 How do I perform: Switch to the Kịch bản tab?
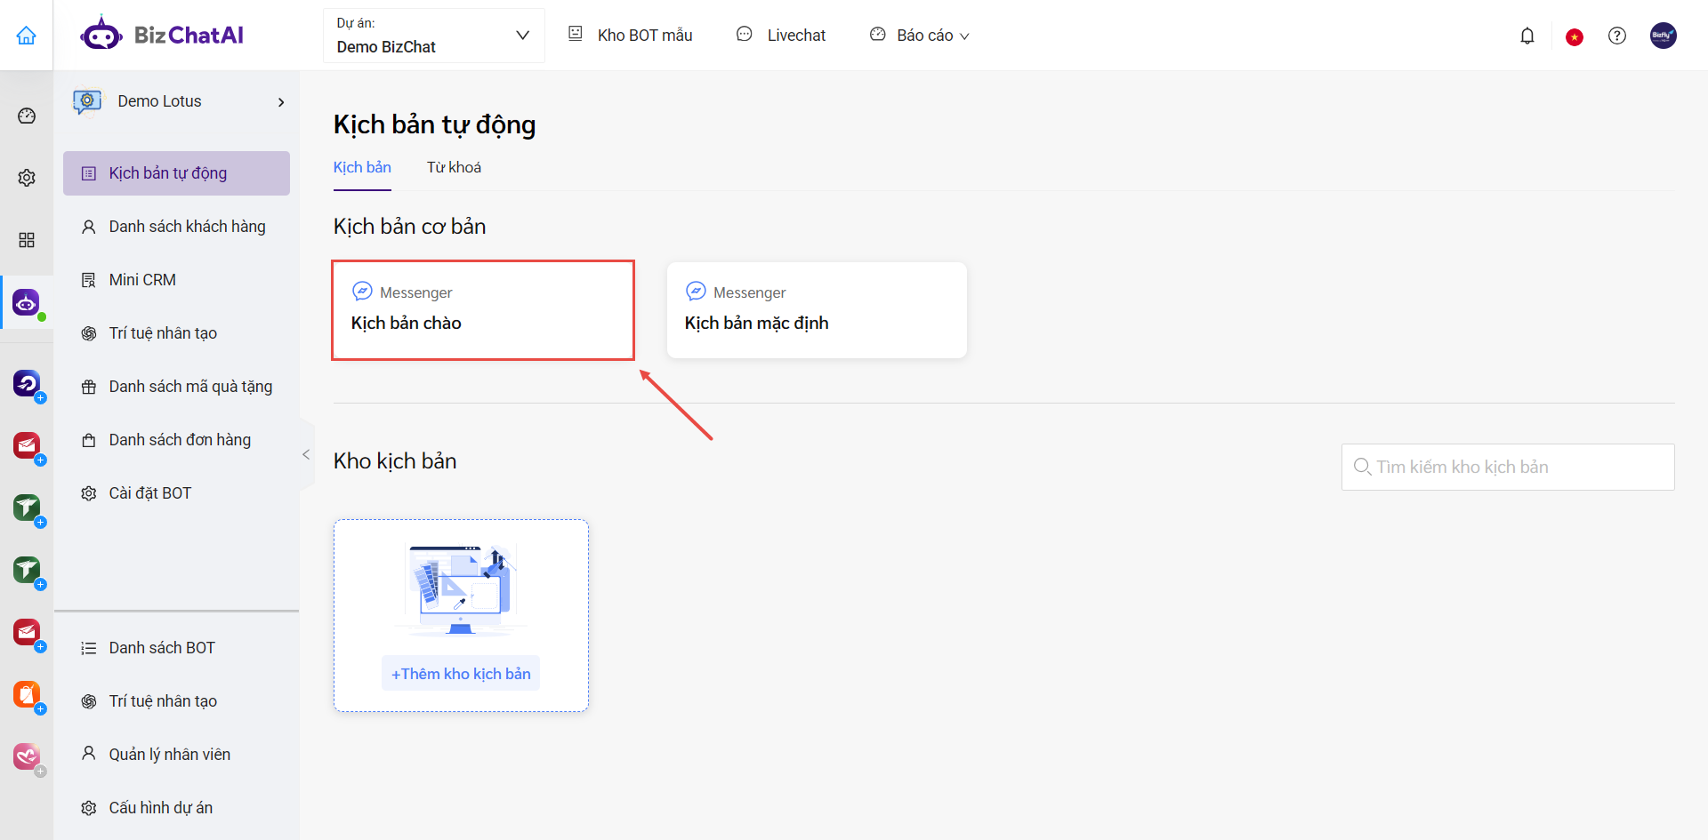(362, 167)
